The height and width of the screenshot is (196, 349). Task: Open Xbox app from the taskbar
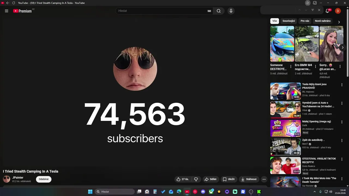(x=211, y=192)
